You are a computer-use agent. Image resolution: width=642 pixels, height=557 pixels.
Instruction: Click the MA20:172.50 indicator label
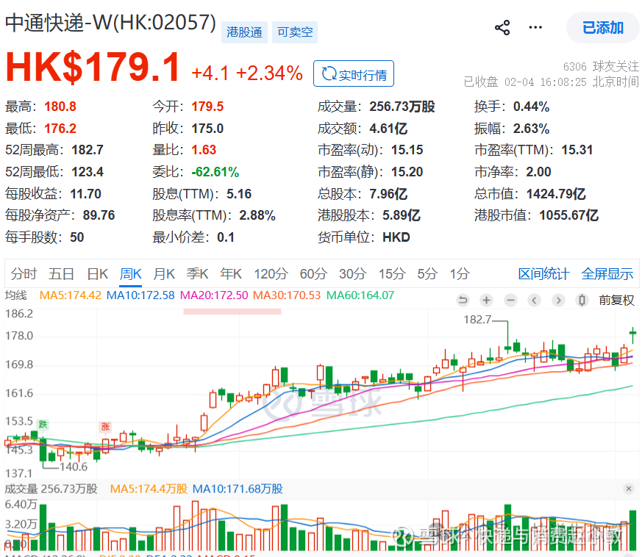tap(214, 295)
